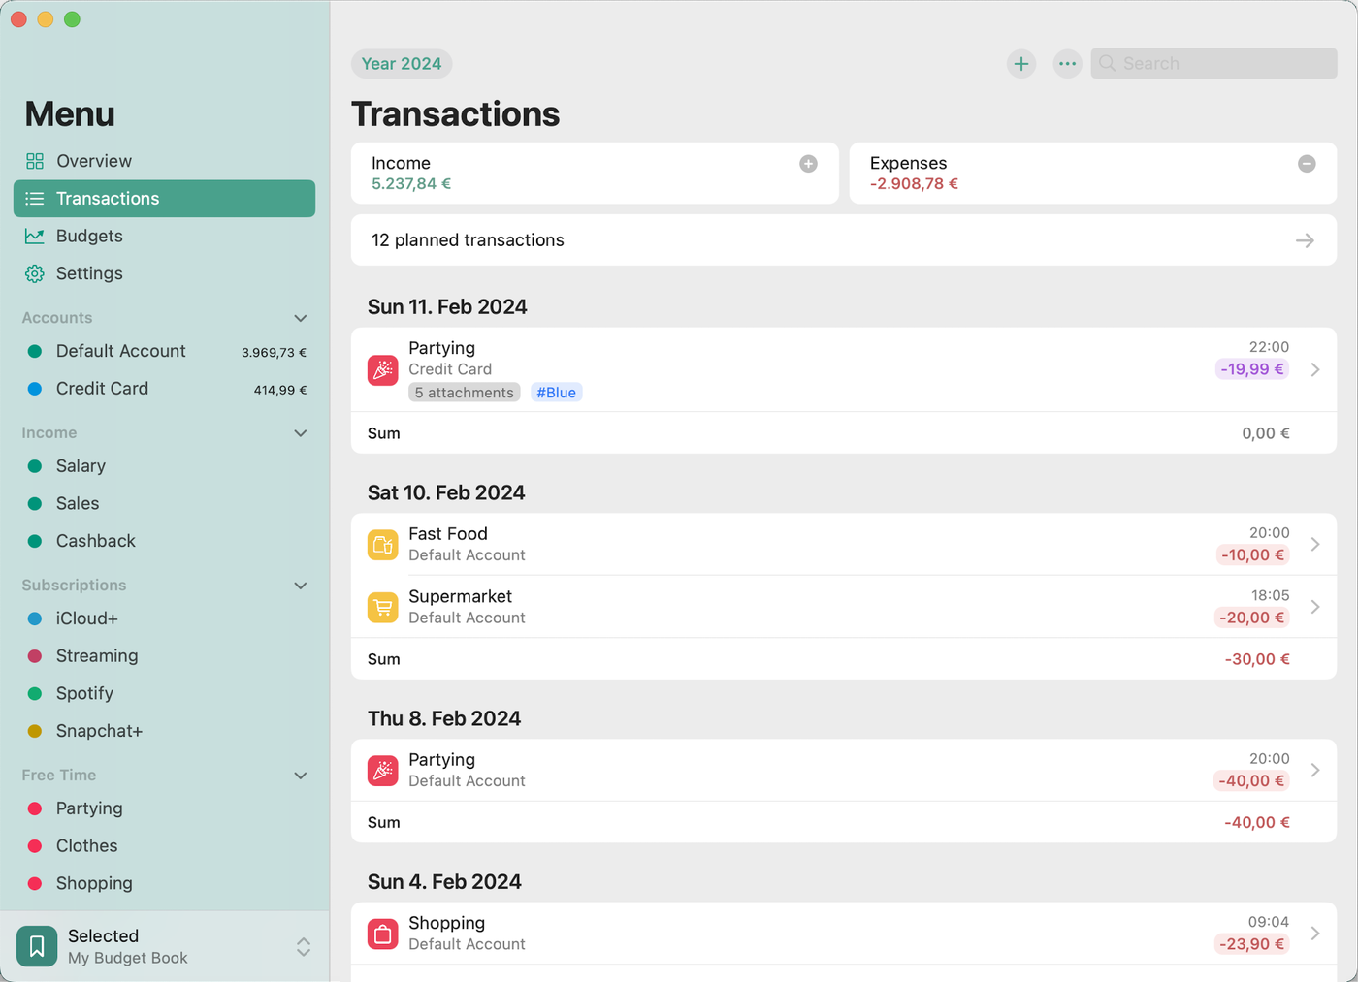
Task: Toggle the Income filter plus button
Action: coord(808,164)
